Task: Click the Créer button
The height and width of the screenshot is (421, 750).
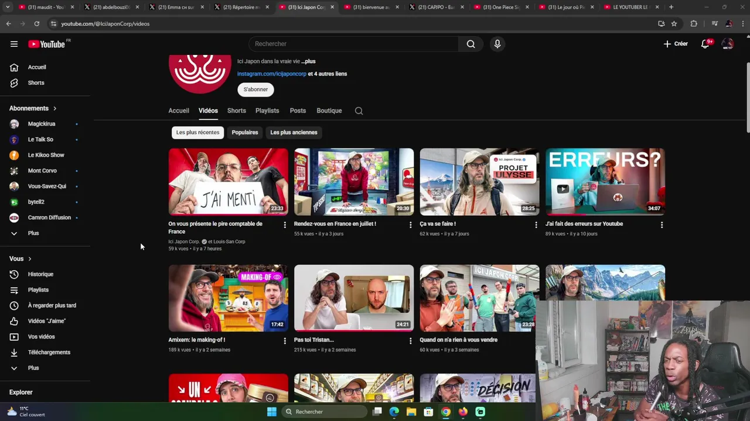Action: coord(676,44)
